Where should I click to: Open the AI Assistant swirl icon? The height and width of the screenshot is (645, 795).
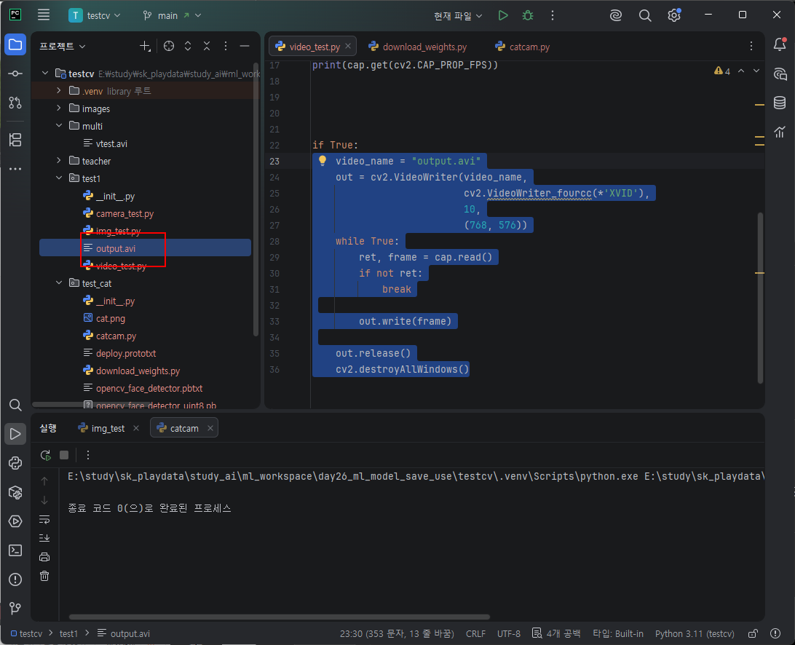(x=615, y=15)
